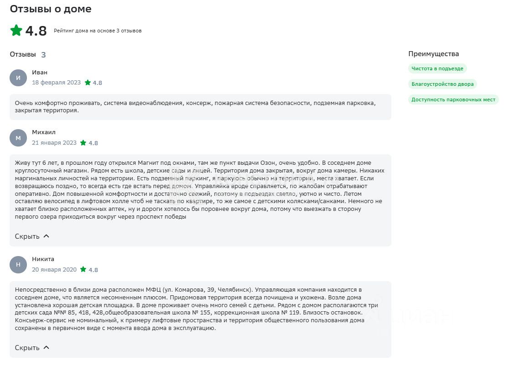Image resolution: width=509 pixels, height=372 pixels.
Task: Select the Чистота в подъезде tag
Action: pos(437,68)
